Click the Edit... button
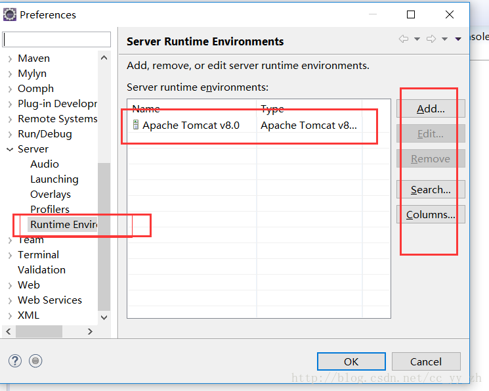This screenshot has width=489, height=391. (x=431, y=133)
